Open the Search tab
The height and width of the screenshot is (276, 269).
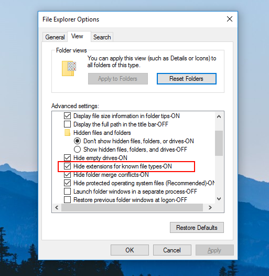[102, 37]
